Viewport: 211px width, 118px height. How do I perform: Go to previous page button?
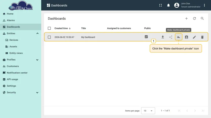(187, 111)
